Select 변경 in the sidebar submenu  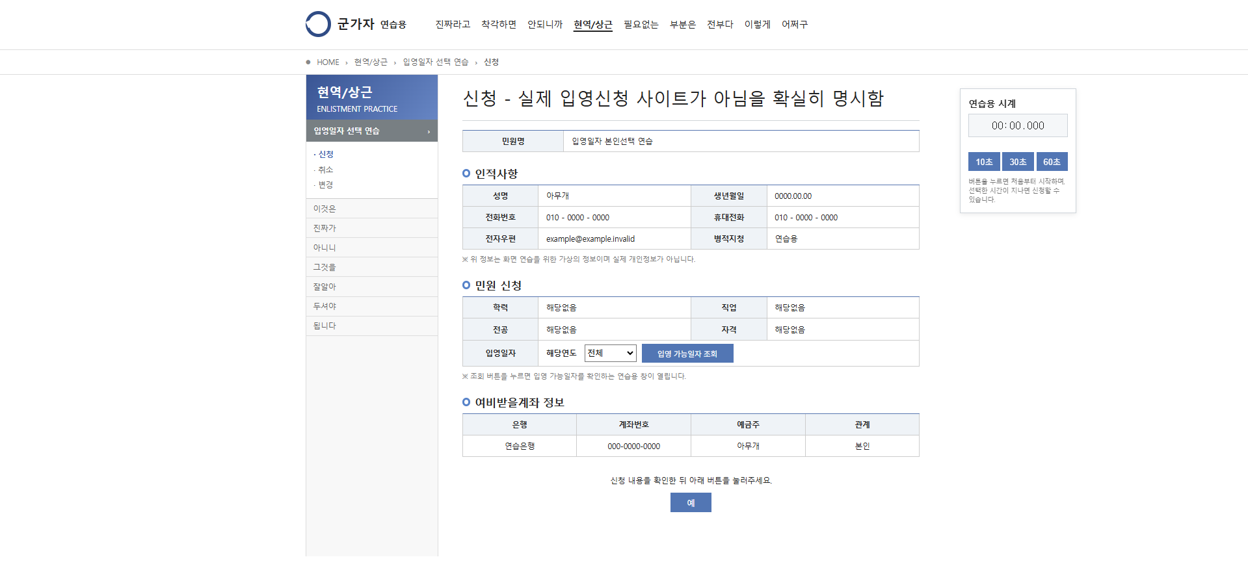coord(325,185)
